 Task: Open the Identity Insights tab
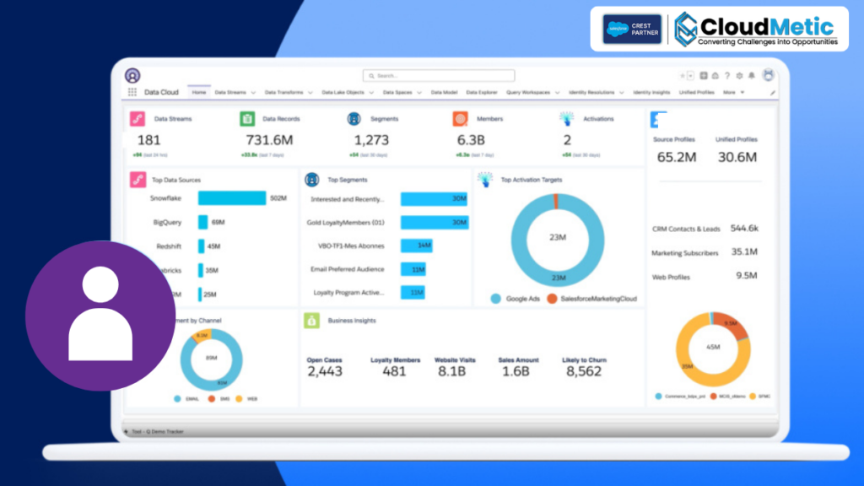tap(651, 93)
